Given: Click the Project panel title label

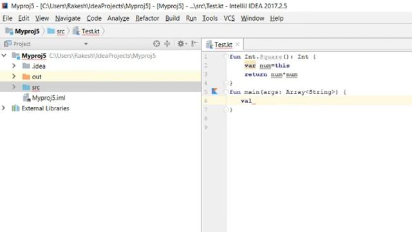Looking at the screenshot, I should click(22, 44).
